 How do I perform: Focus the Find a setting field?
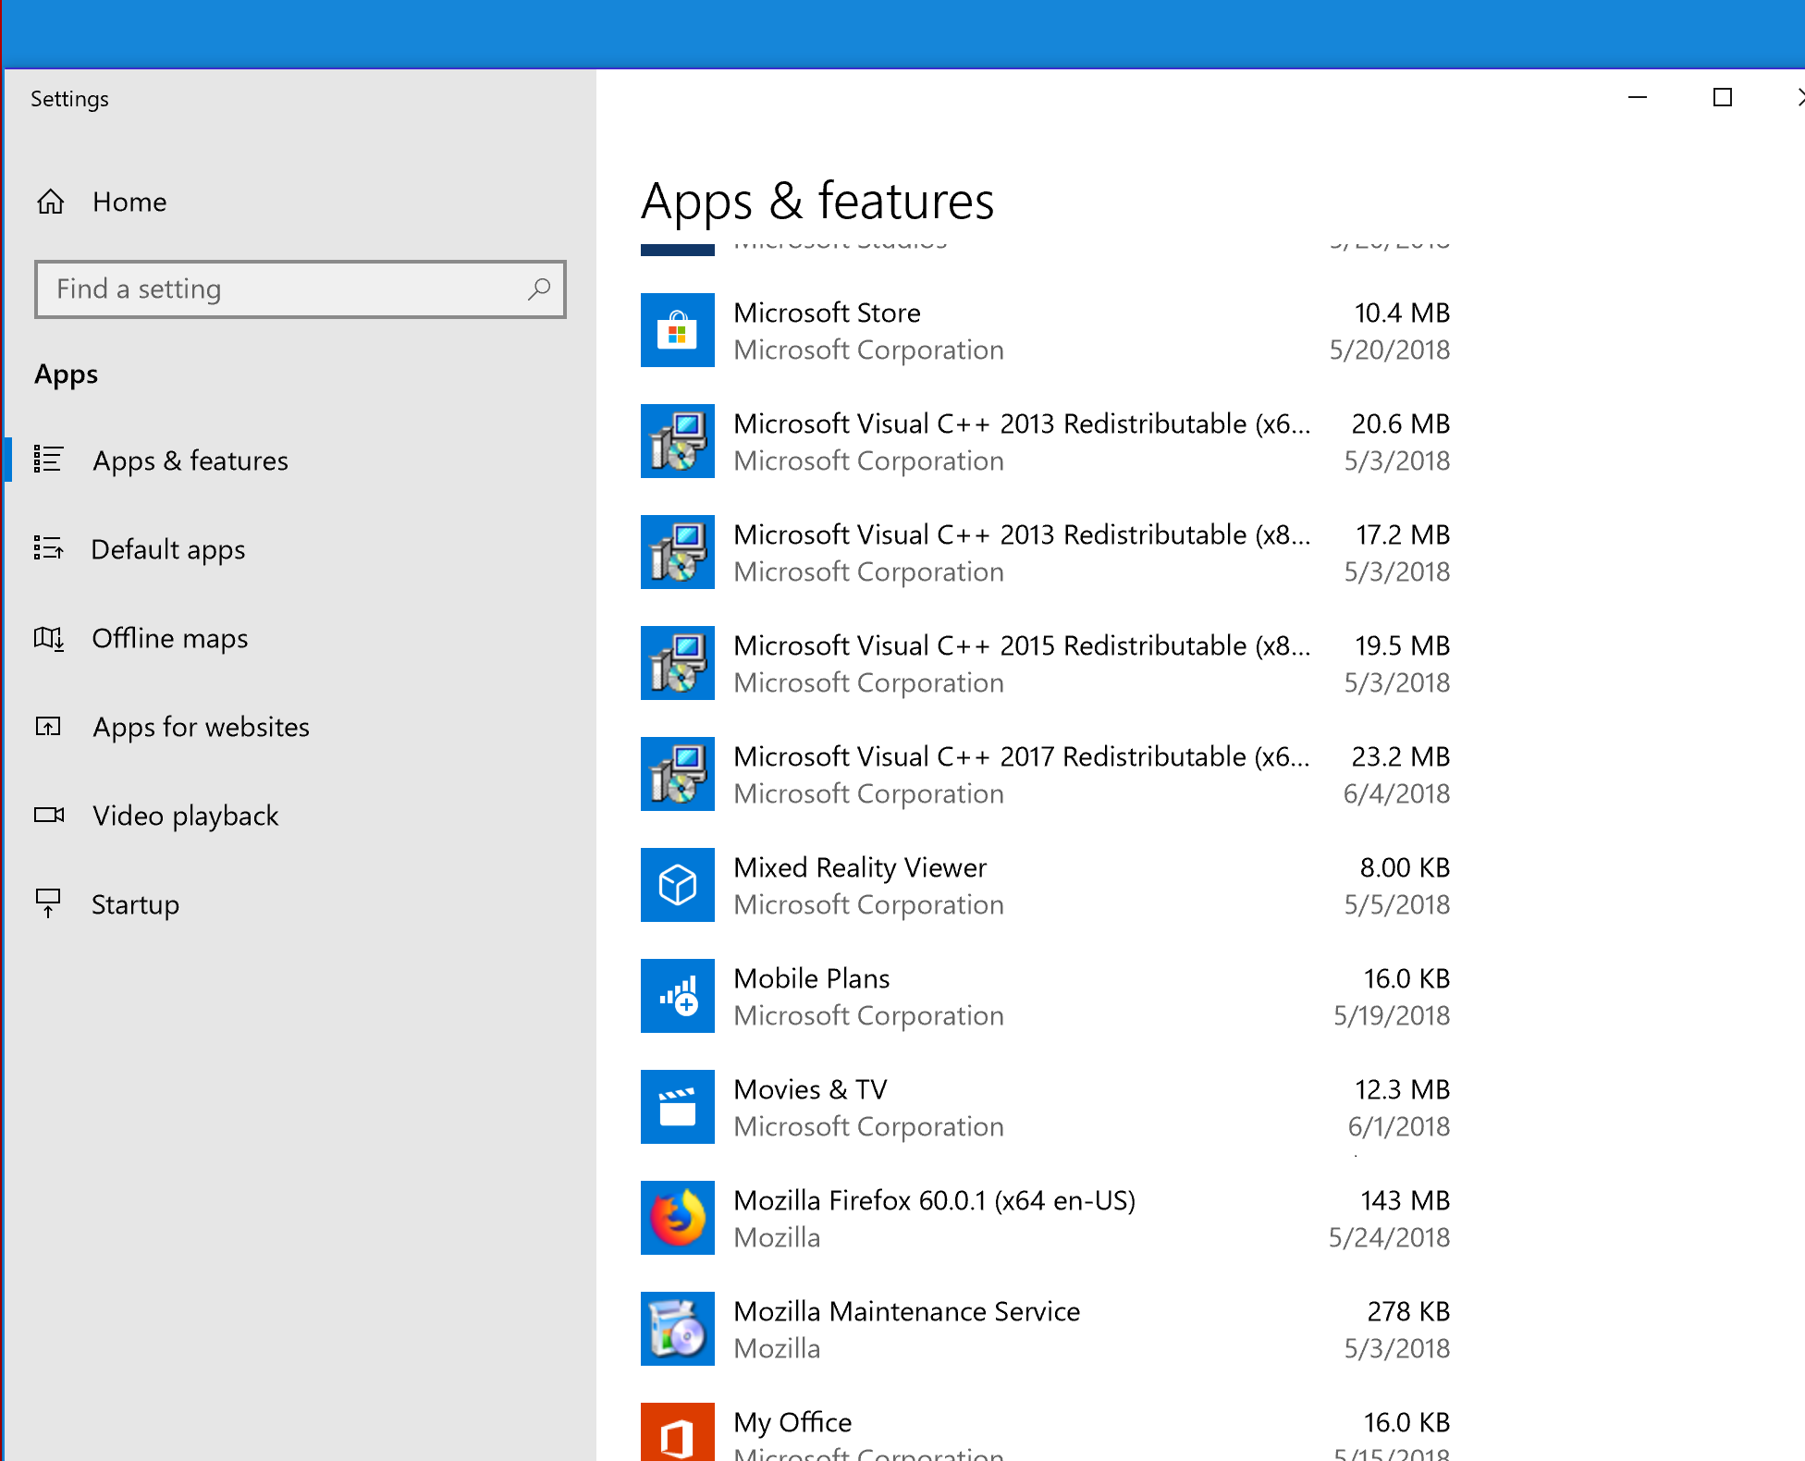pyautogui.click(x=287, y=289)
